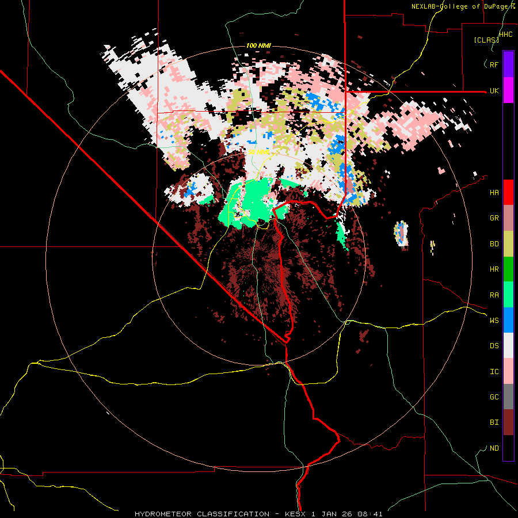This screenshot has width=518, height=518.
Task: Click the dark green HR legend swatch
Action: point(508,269)
